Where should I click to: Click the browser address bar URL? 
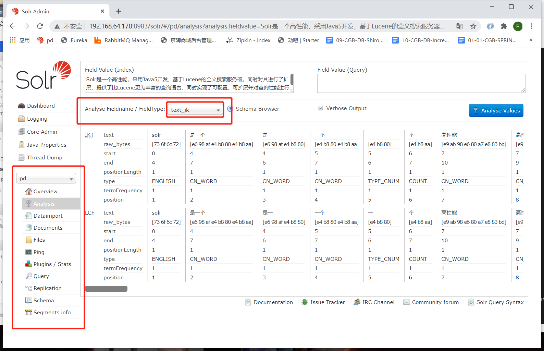point(267,26)
